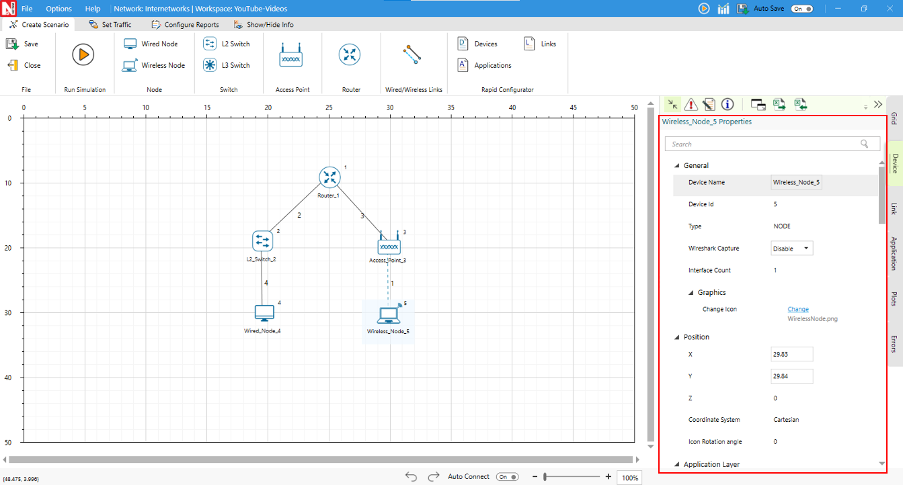Screen dimensions: 903x485
Task: Open the Wireshark Capture dropdown
Action: click(791, 249)
